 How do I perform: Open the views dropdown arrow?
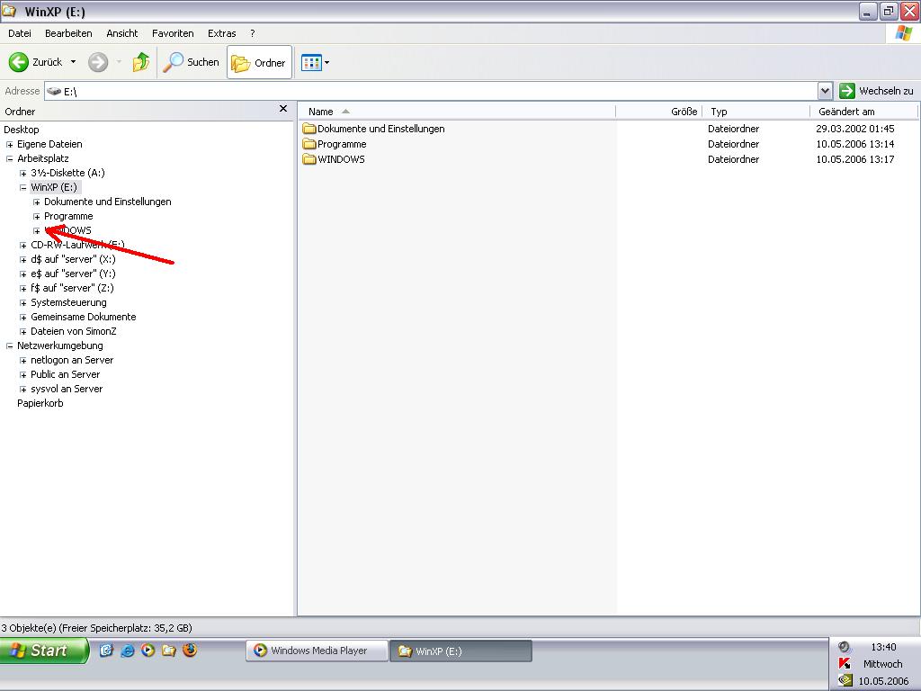pos(327,62)
